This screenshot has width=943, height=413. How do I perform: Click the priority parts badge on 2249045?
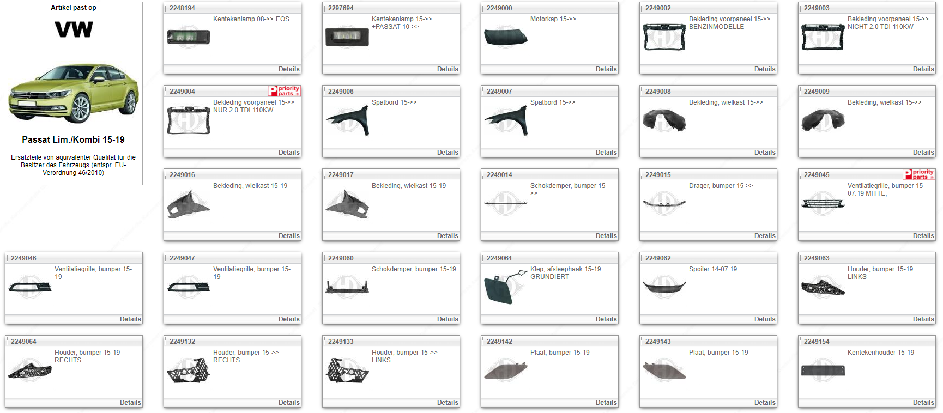pyautogui.click(x=918, y=174)
